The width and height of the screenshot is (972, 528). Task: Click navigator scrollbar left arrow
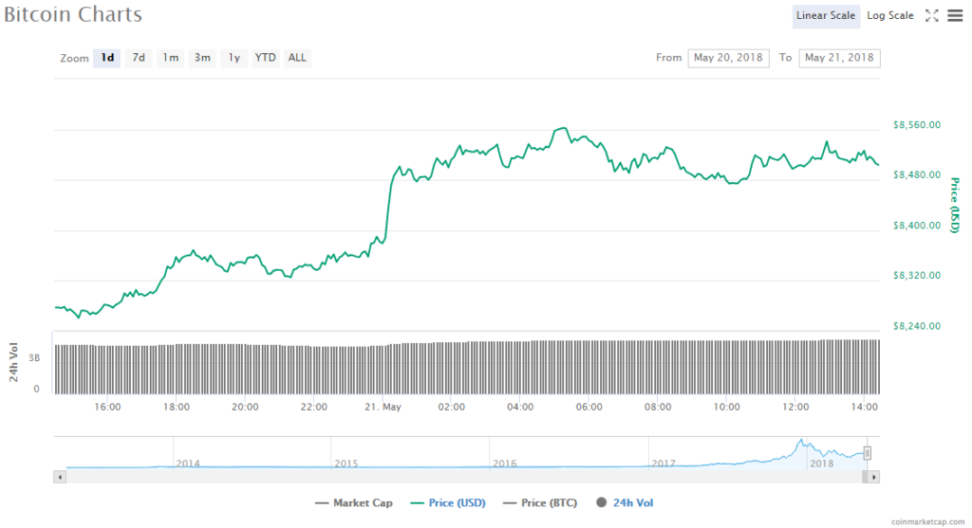(60, 476)
